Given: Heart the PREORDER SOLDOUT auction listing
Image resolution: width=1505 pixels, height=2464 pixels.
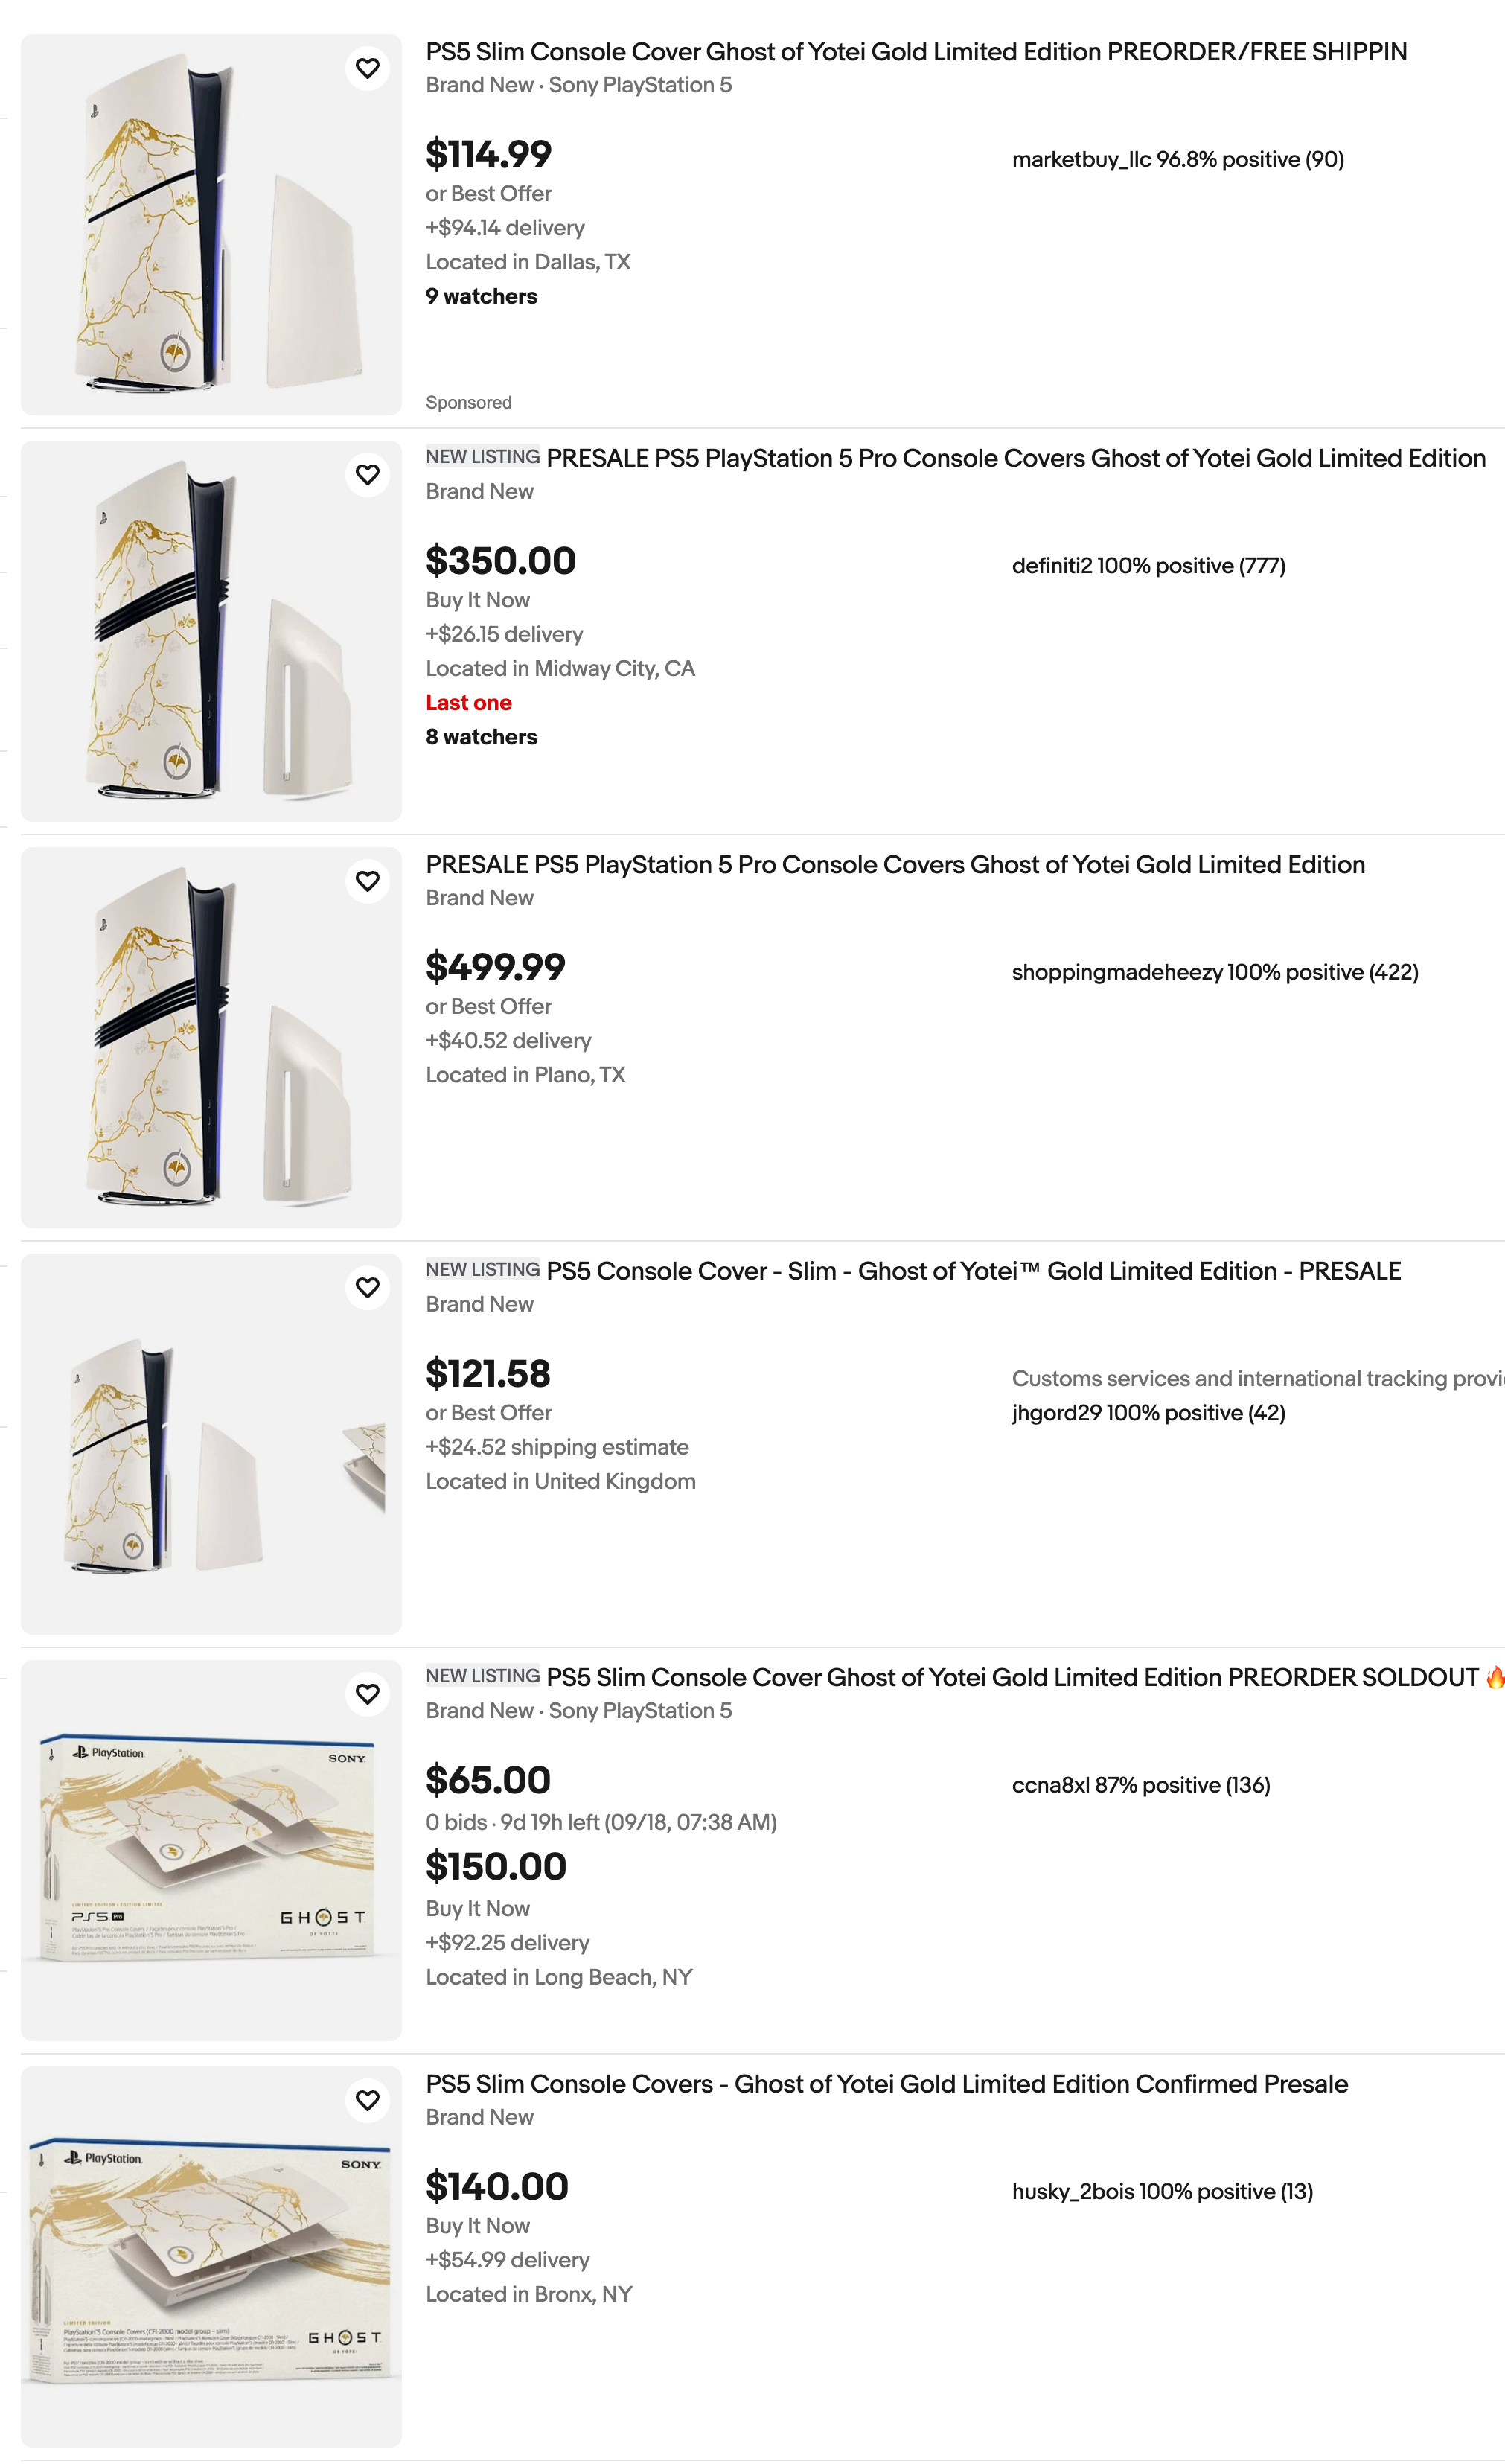Looking at the screenshot, I should click(368, 1694).
